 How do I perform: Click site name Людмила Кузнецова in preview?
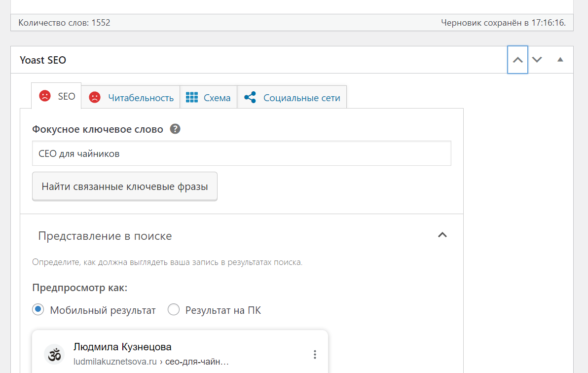coord(122,347)
